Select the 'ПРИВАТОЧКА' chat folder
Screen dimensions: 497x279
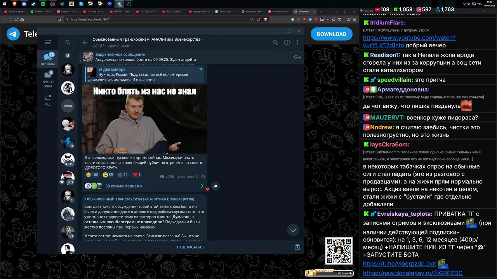[x=48, y=79]
